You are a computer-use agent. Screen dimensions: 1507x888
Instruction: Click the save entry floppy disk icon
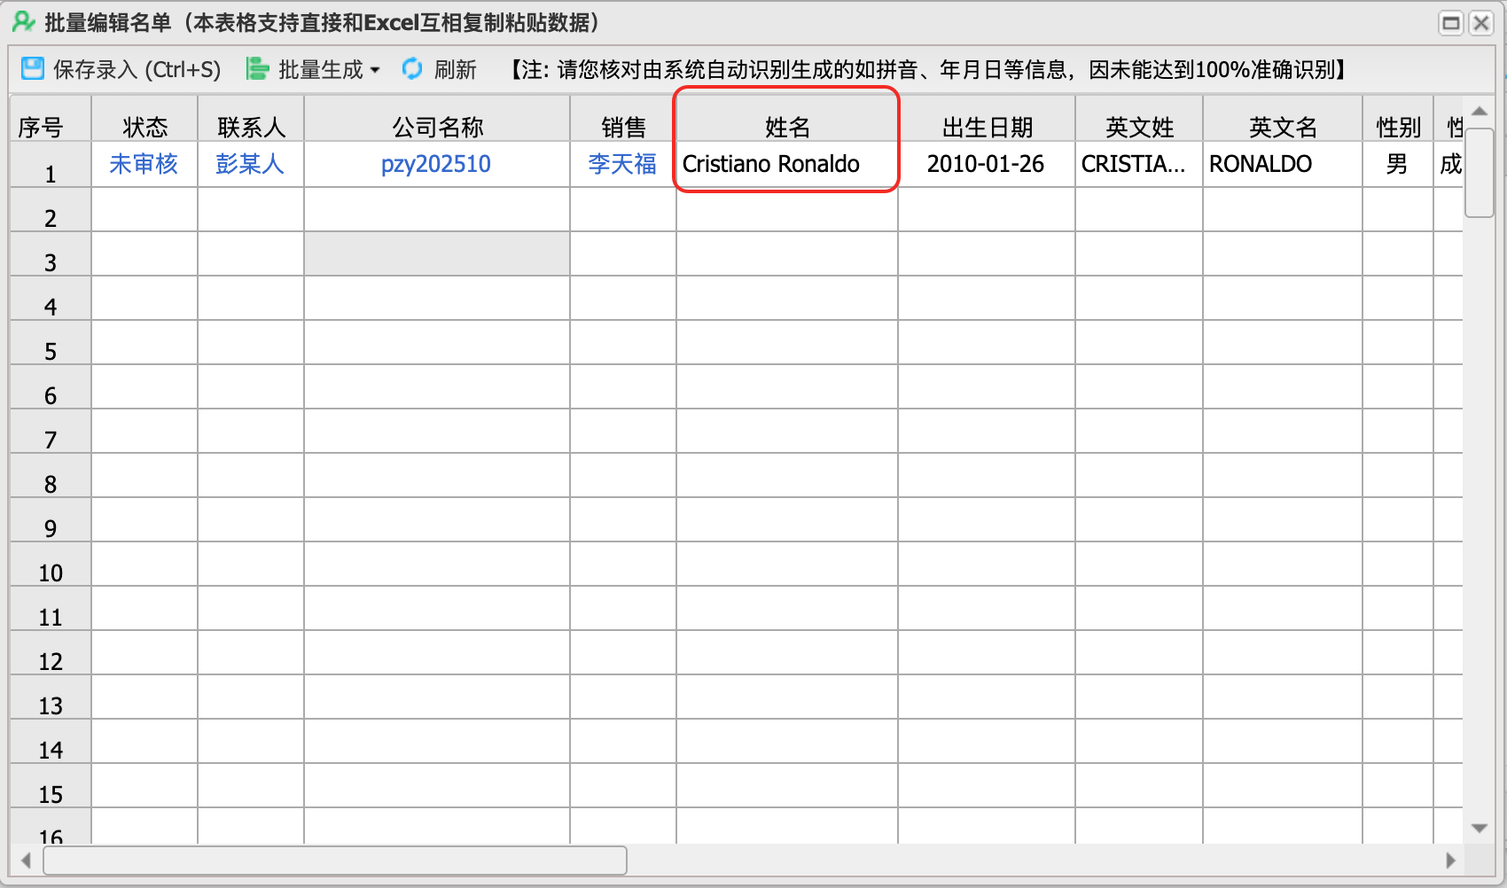click(x=33, y=69)
